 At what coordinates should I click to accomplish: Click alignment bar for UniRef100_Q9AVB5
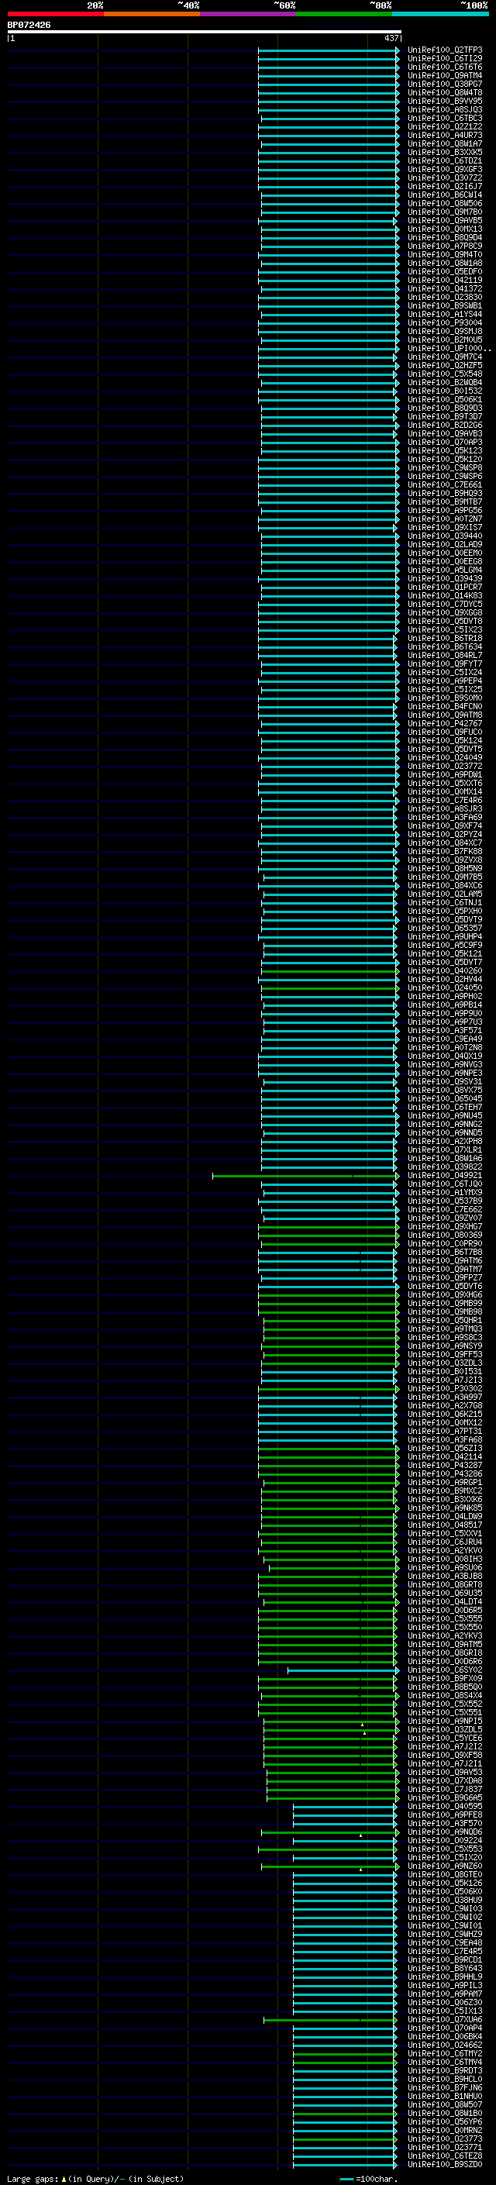point(328,221)
